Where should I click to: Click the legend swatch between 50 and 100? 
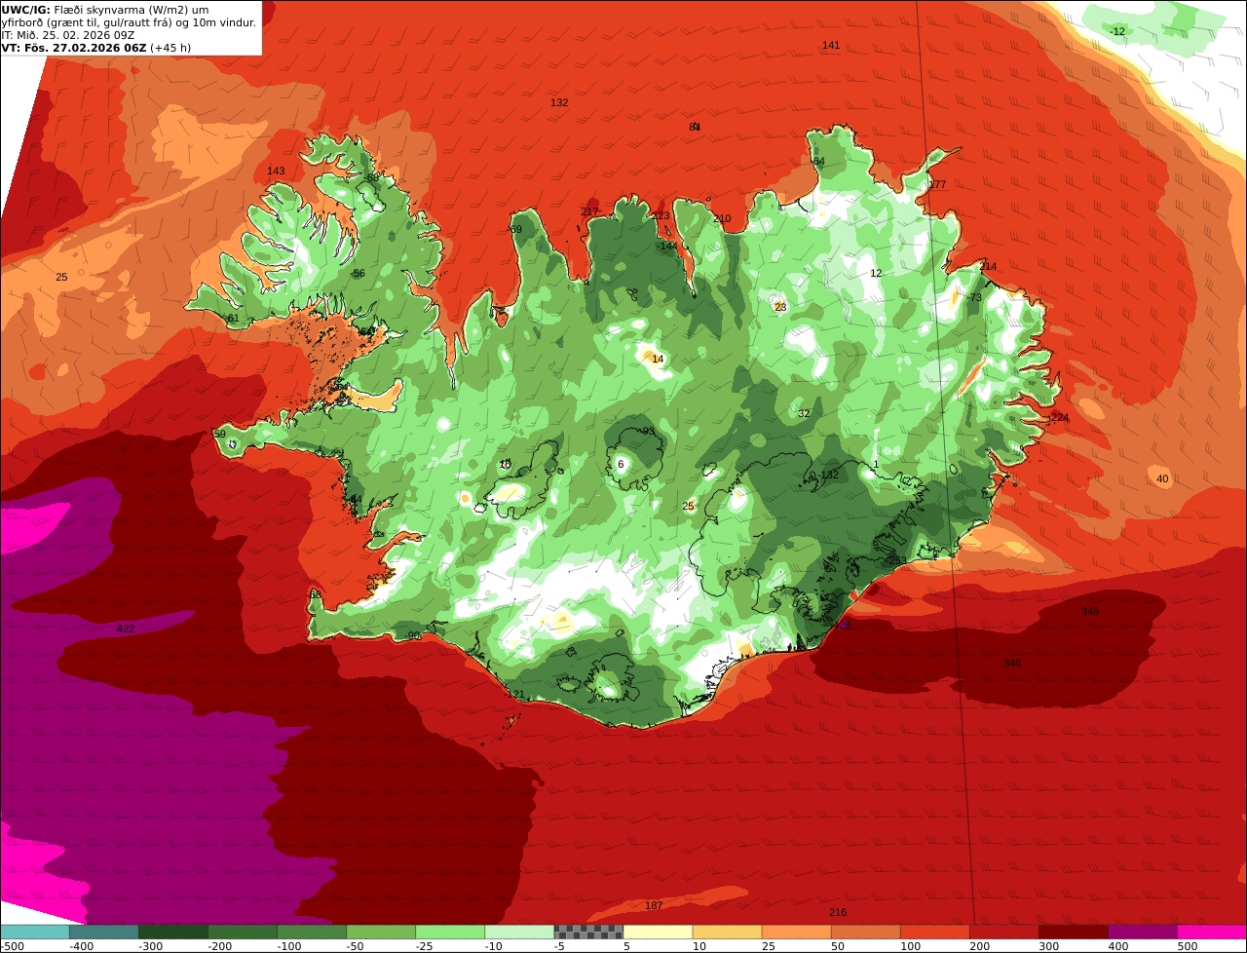pyautogui.click(x=865, y=932)
